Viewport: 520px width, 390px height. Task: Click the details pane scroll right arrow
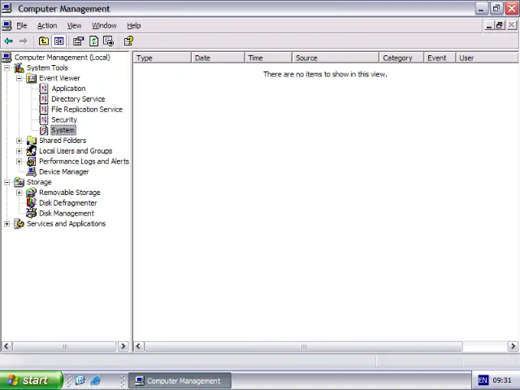pyautogui.click(x=513, y=346)
